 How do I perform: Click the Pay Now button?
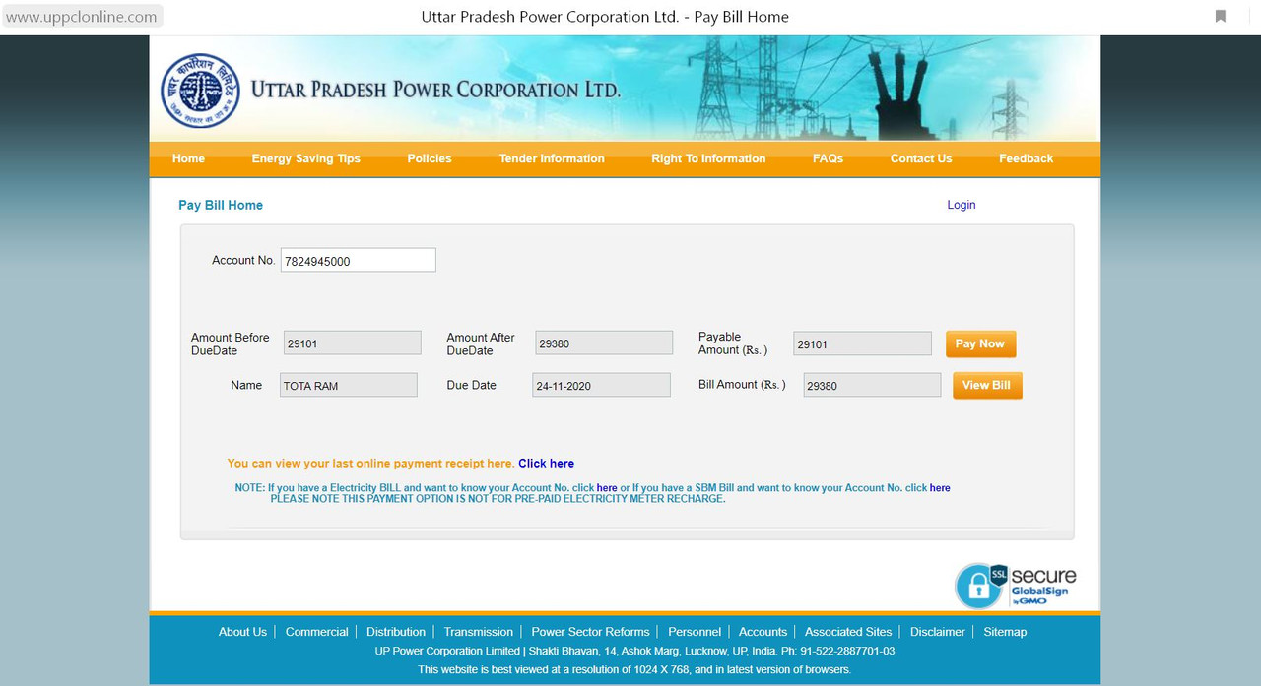(x=980, y=343)
